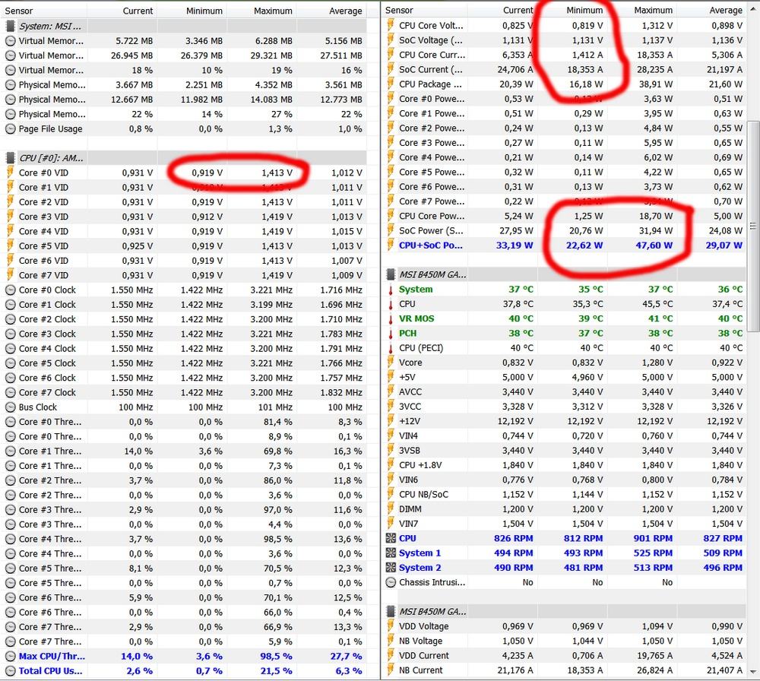The width and height of the screenshot is (760, 681).
Task: Select the NB Current row
Action: pos(565,670)
